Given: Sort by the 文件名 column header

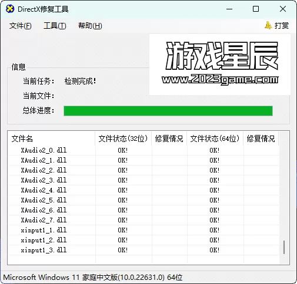Looking at the screenshot, I should [x=51, y=138].
